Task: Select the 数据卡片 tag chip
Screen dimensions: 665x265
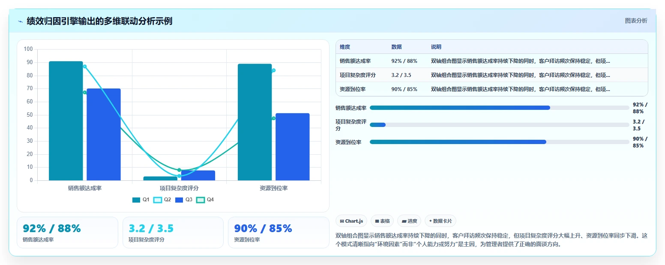Action: (x=440, y=221)
